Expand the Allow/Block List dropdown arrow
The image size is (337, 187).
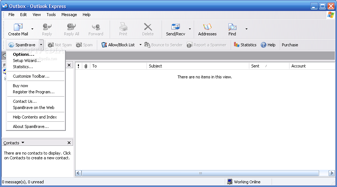pyautogui.click(x=140, y=45)
